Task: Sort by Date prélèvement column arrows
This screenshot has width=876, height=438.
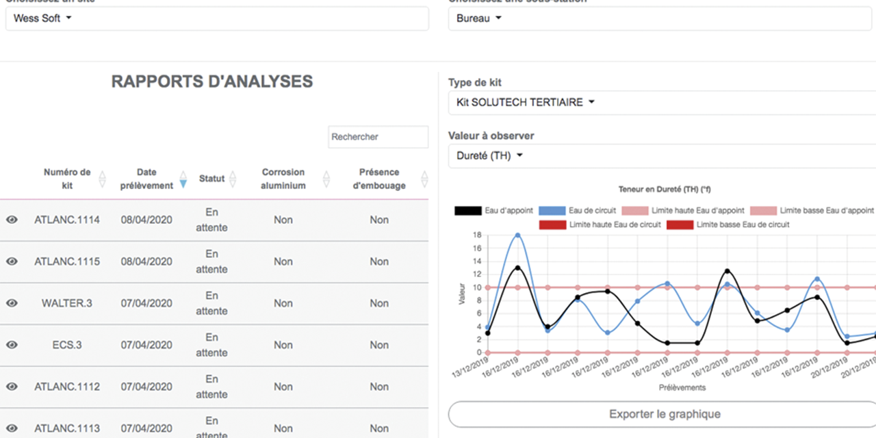Action: [183, 179]
